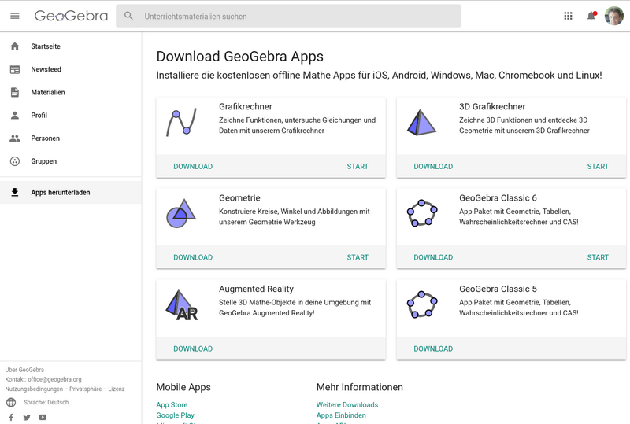Open the Apps Einbinden link
Image resolution: width=630 pixels, height=424 pixels.
pos(341,415)
